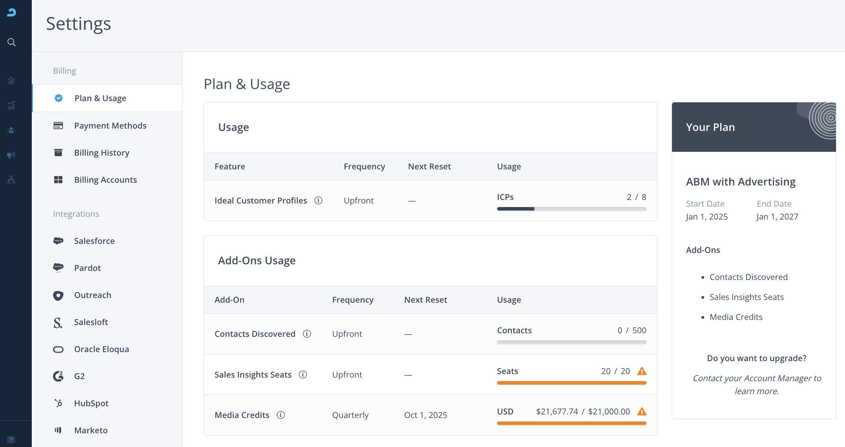Select Billing Accounts in sidebar

tap(105, 180)
